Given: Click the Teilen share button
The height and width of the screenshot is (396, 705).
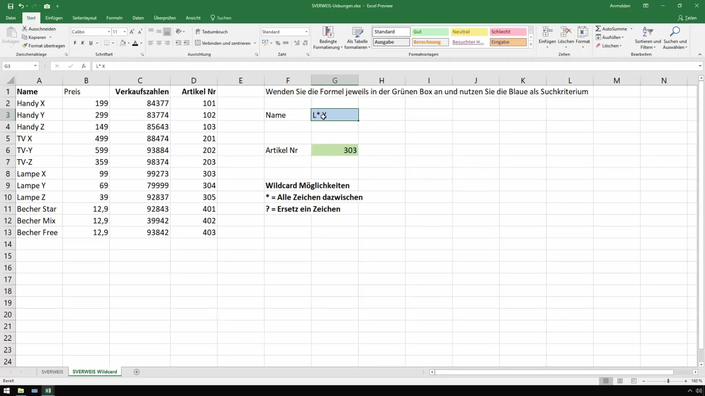Looking at the screenshot, I should pyautogui.click(x=687, y=18).
